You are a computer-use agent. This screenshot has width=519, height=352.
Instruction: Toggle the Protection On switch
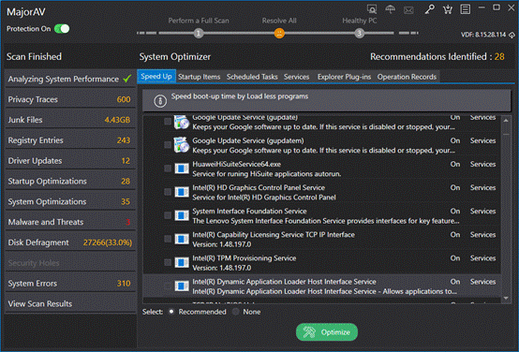coord(62,29)
